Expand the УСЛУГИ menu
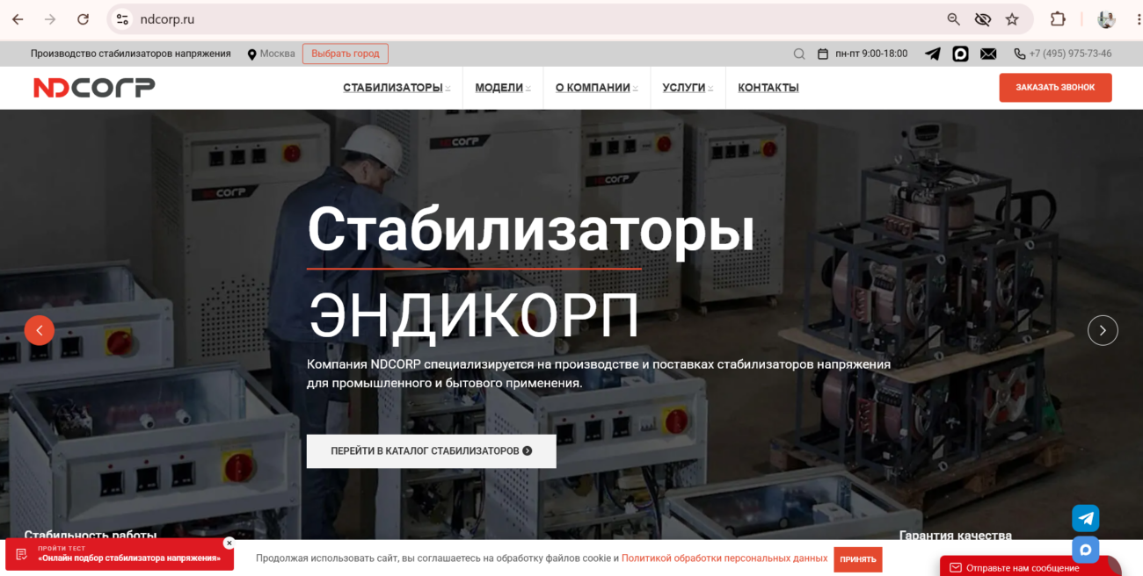 (x=688, y=88)
